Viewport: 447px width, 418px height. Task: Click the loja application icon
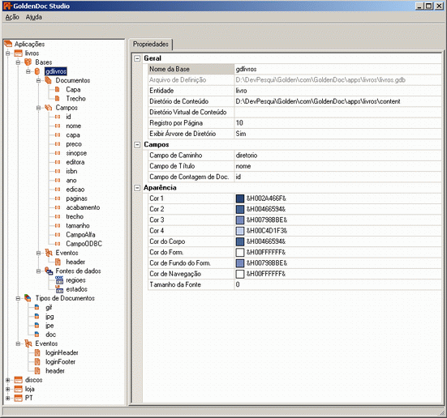coord(18,389)
